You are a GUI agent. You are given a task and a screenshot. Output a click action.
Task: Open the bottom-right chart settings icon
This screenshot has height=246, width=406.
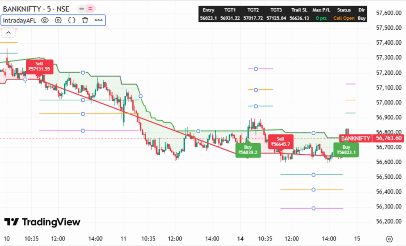(389, 239)
